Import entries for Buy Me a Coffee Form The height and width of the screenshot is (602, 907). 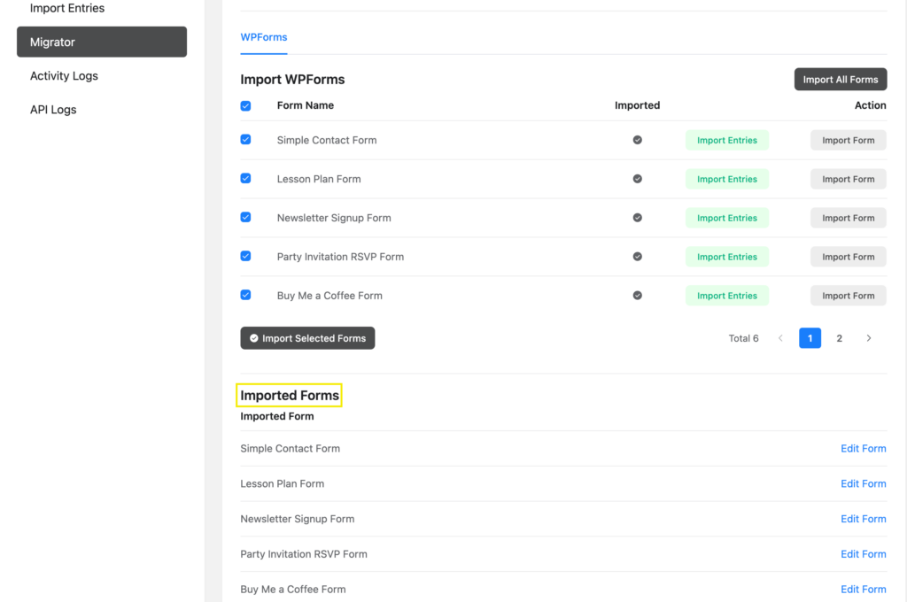[x=727, y=296]
